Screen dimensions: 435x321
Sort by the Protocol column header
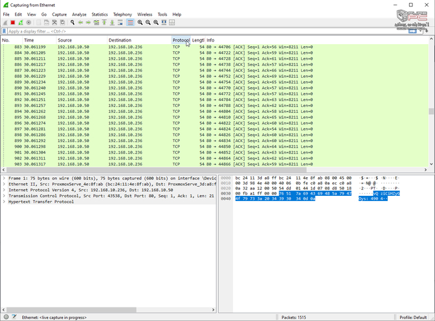point(181,40)
